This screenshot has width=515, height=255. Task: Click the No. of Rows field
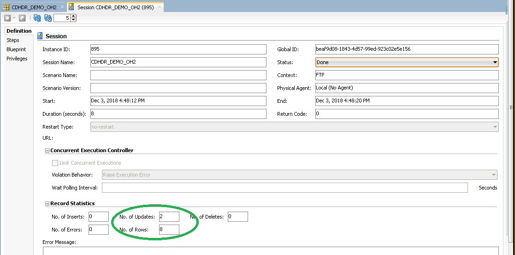click(x=169, y=229)
